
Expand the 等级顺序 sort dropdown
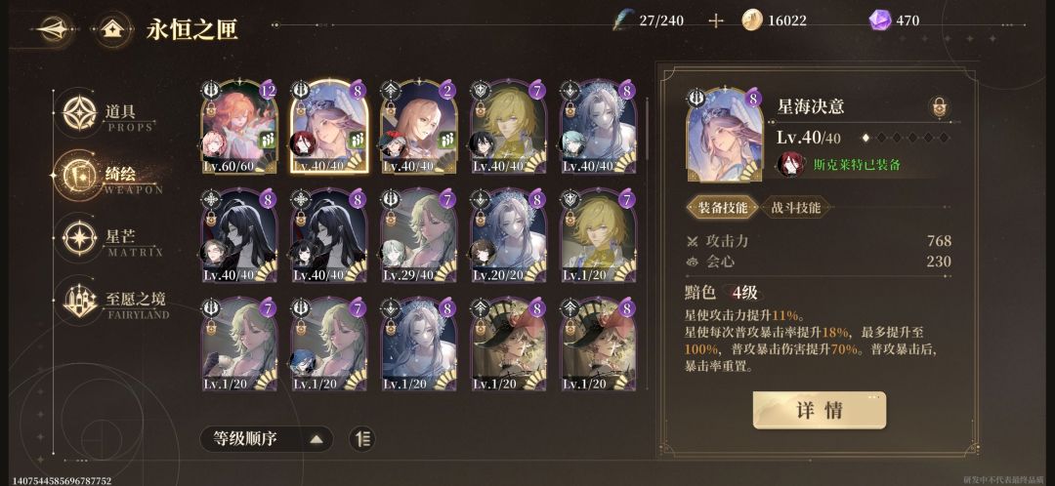pos(267,439)
